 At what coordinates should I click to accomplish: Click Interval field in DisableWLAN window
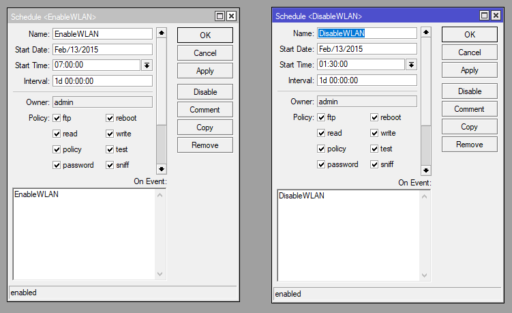[367, 80]
